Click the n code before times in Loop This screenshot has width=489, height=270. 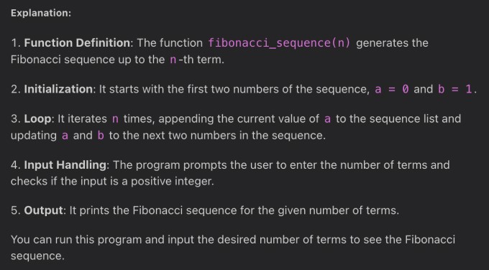115,119
